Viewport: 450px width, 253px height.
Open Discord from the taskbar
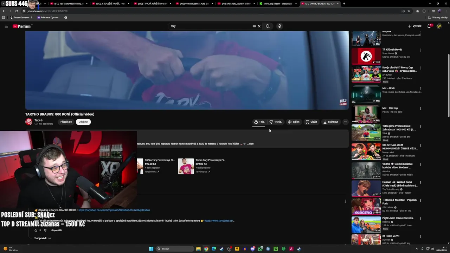(252, 249)
